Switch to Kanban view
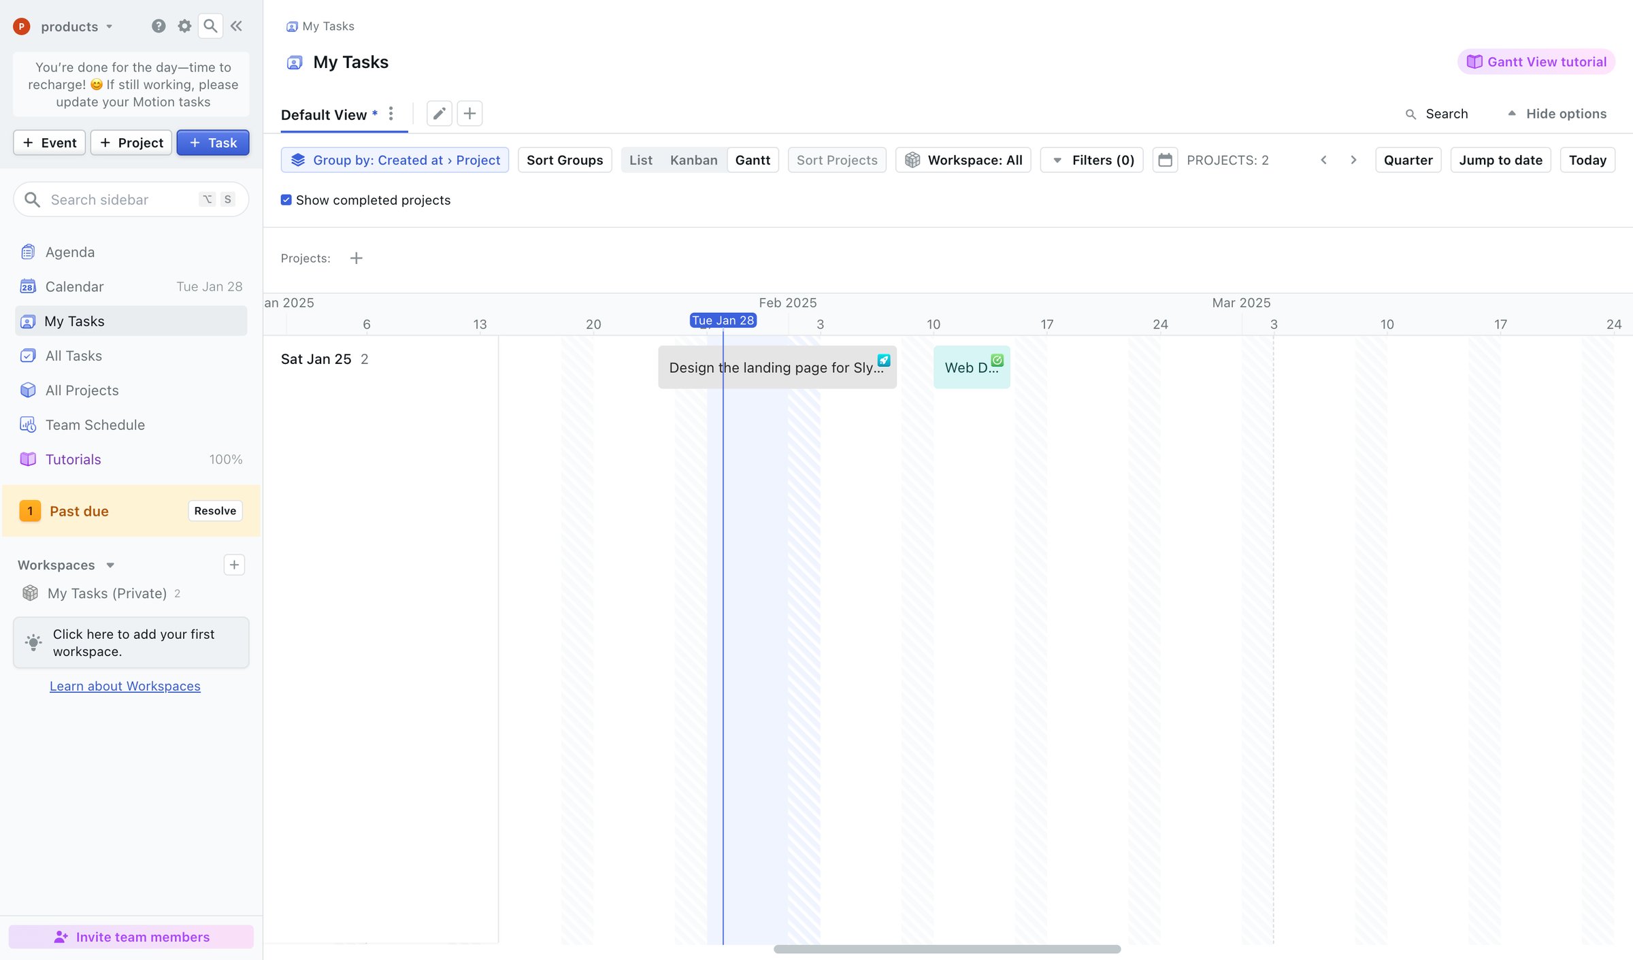The height and width of the screenshot is (960, 1633). [693, 160]
